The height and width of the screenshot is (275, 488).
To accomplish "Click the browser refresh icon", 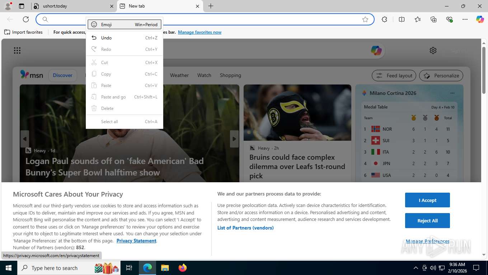I will [x=26, y=19].
